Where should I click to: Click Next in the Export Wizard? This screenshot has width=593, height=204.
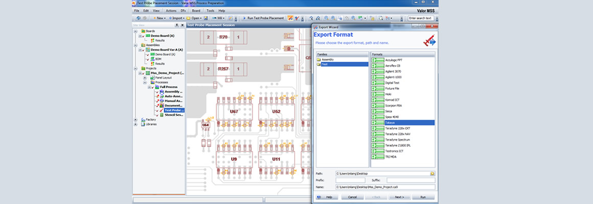(399, 197)
